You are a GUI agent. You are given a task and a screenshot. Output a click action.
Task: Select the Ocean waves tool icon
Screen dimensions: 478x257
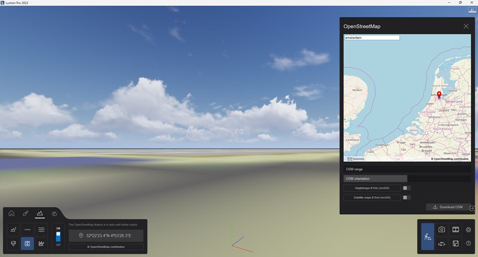[41, 230]
